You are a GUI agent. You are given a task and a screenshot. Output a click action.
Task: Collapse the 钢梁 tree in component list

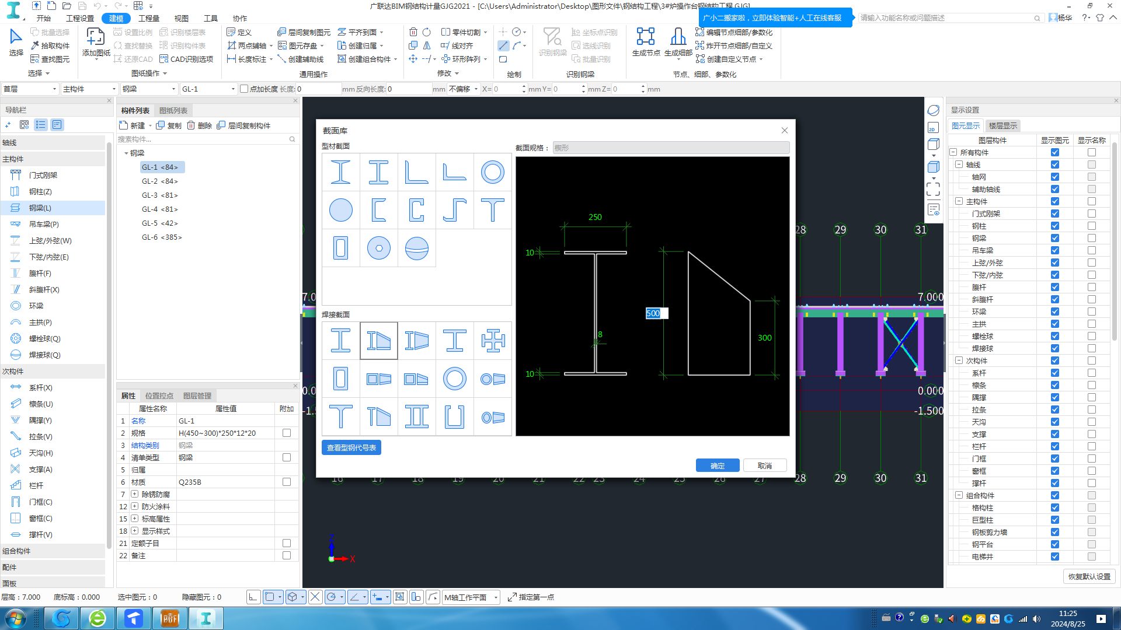tap(126, 153)
